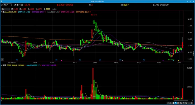Click the lock icon in title bar
This screenshot has height=105, width=195.
1,1
